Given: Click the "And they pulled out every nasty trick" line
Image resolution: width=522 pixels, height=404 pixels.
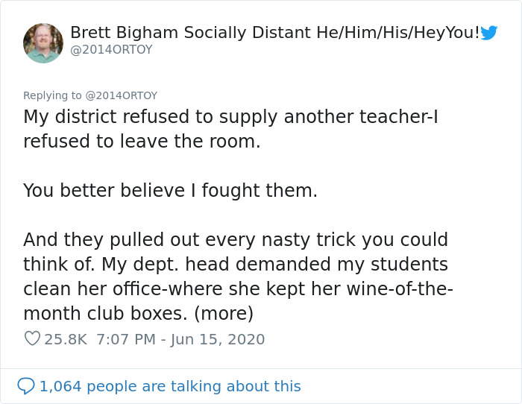Looking at the screenshot, I should (x=236, y=240).
